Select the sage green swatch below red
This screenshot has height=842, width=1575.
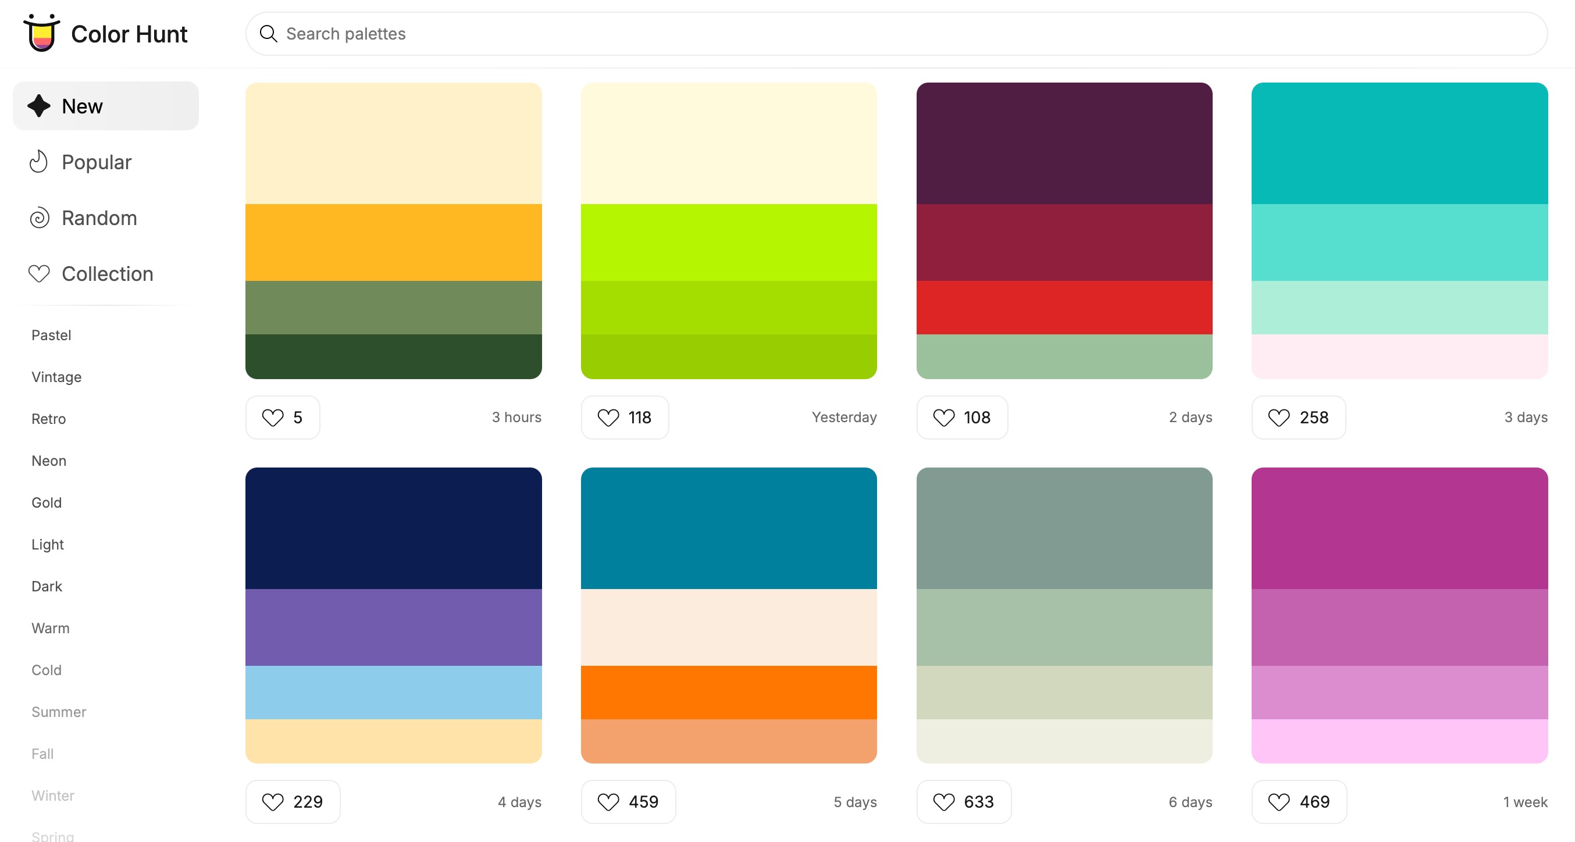(1064, 356)
